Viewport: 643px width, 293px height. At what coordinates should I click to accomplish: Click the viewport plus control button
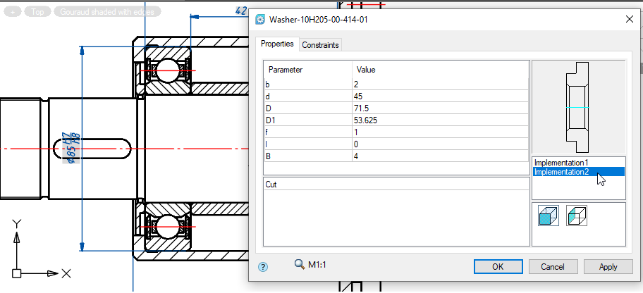click(x=13, y=12)
